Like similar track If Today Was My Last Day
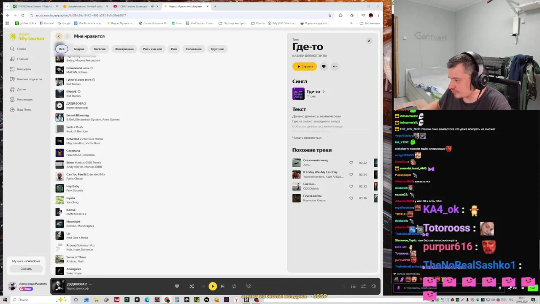The height and width of the screenshot is (304, 540). click(351, 174)
